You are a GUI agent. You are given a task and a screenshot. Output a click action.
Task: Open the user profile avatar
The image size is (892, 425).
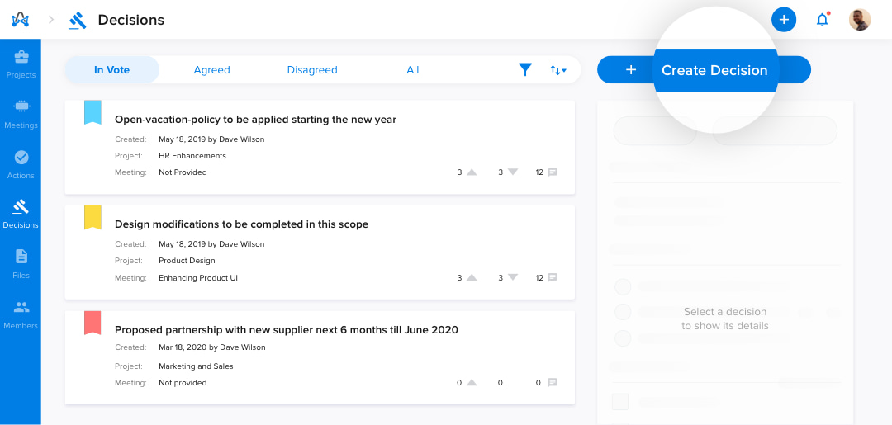click(x=860, y=20)
